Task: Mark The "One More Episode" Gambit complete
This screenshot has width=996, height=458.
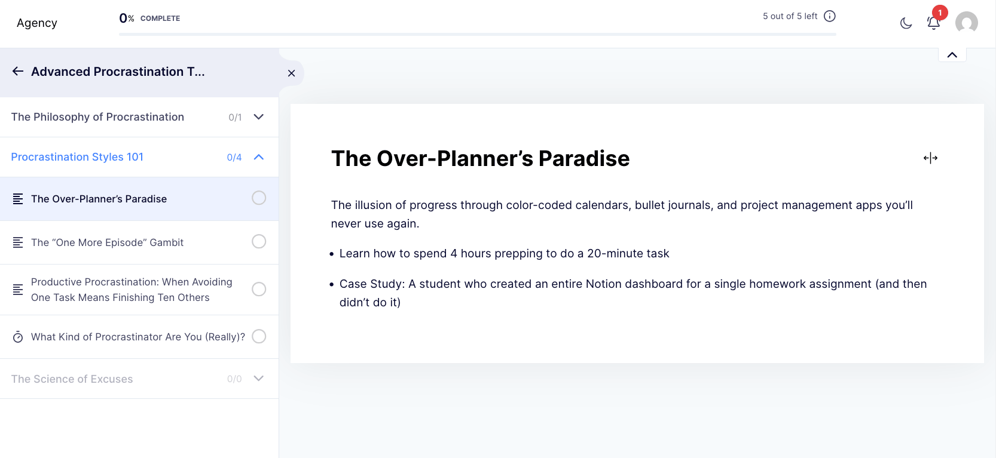Action: (259, 241)
